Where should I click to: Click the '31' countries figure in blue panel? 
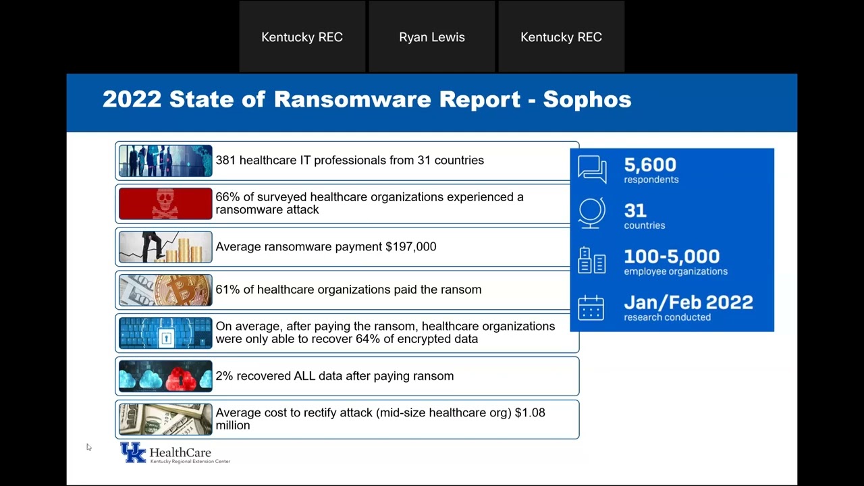[x=635, y=211]
